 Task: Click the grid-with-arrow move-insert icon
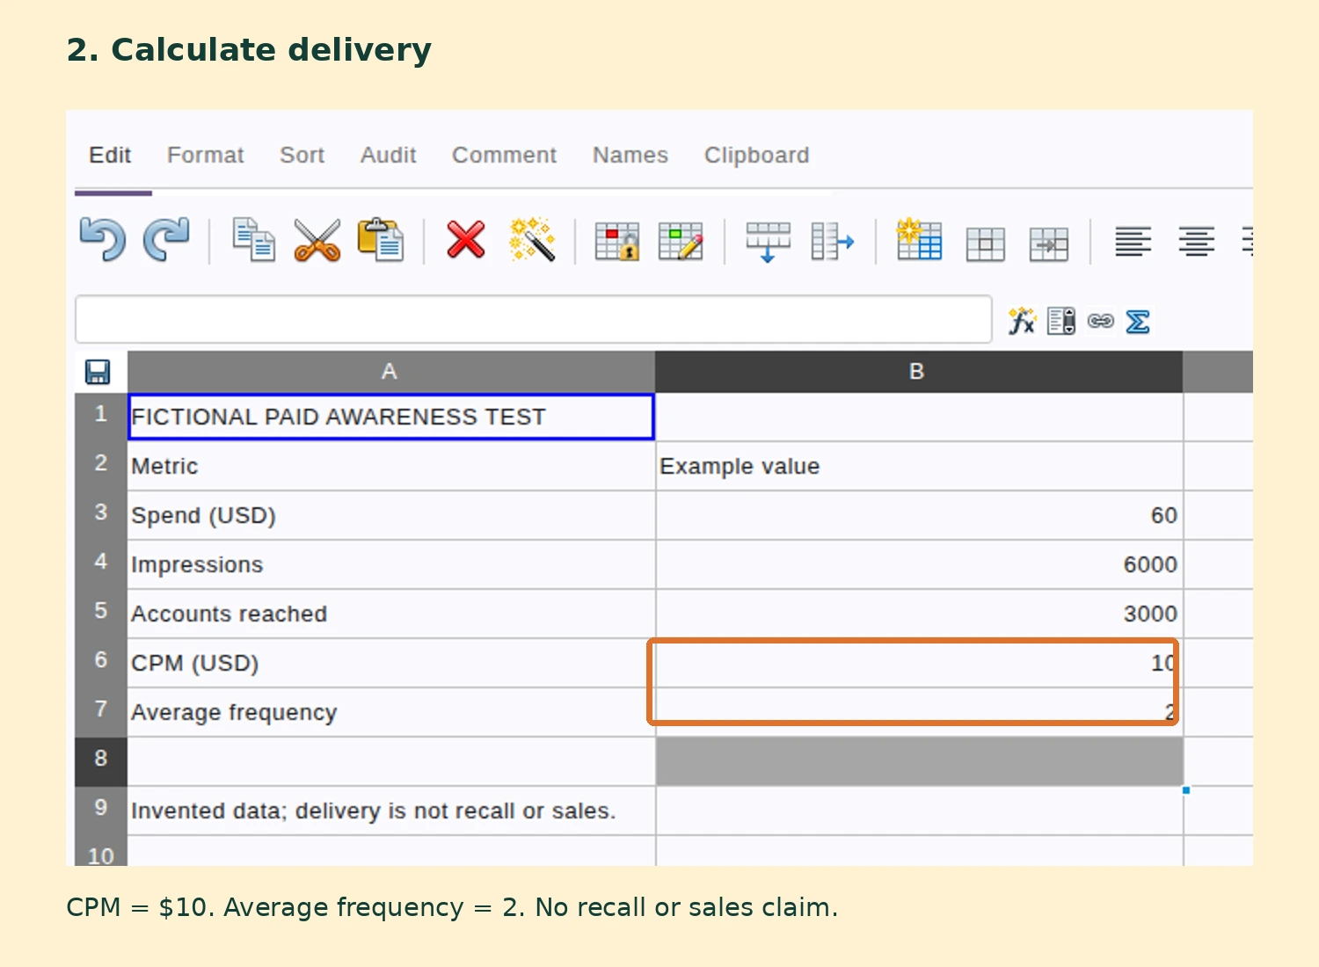pos(1049,244)
